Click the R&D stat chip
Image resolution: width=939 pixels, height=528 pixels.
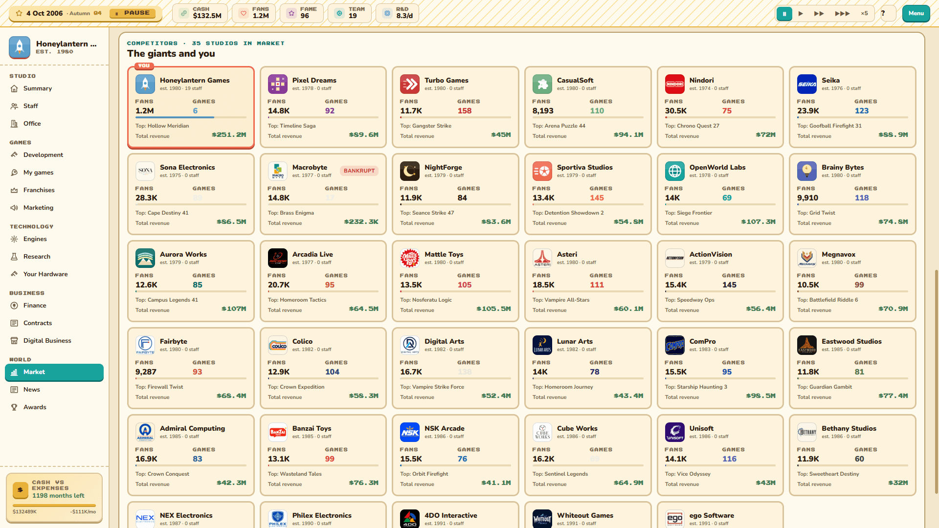coord(397,13)
